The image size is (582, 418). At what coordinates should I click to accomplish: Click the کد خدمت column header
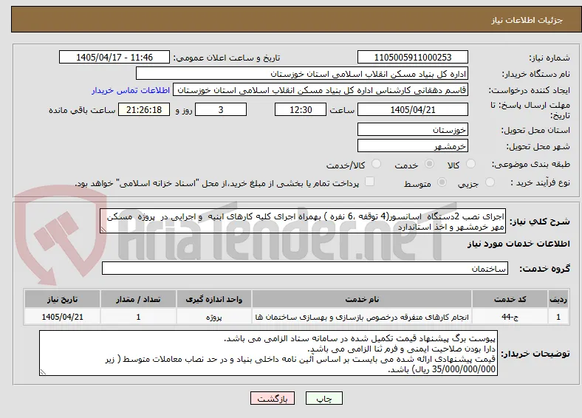click(x=510, y=299)
